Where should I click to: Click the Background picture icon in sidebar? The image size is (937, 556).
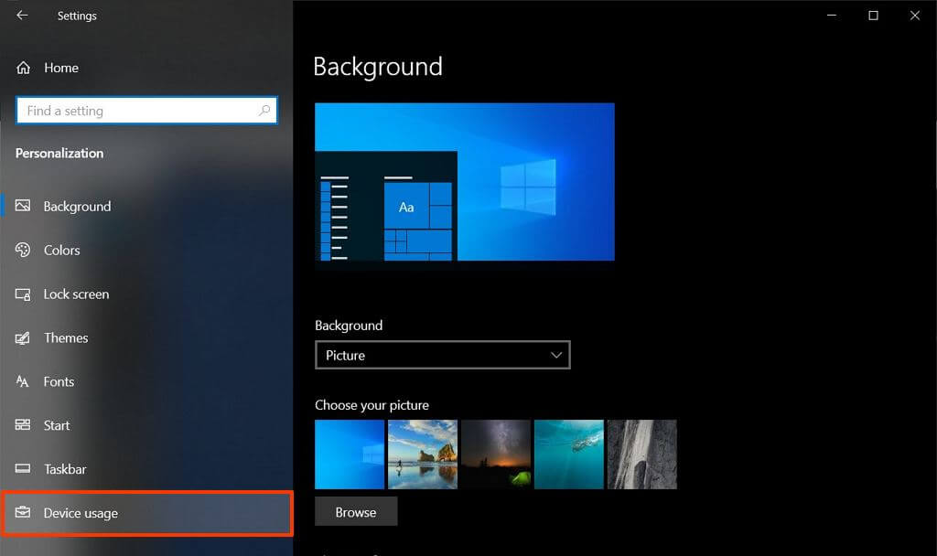tap(23, 206)
